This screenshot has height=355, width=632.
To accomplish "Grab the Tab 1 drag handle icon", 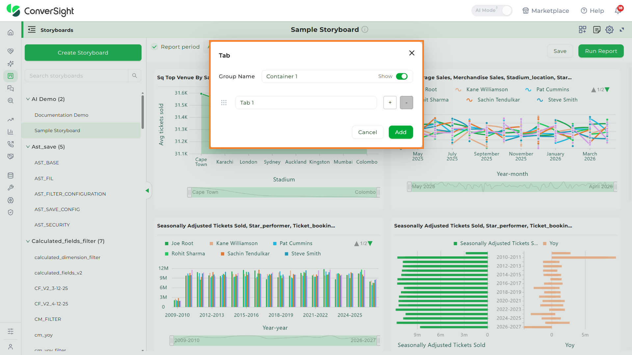I will (224, 103).
